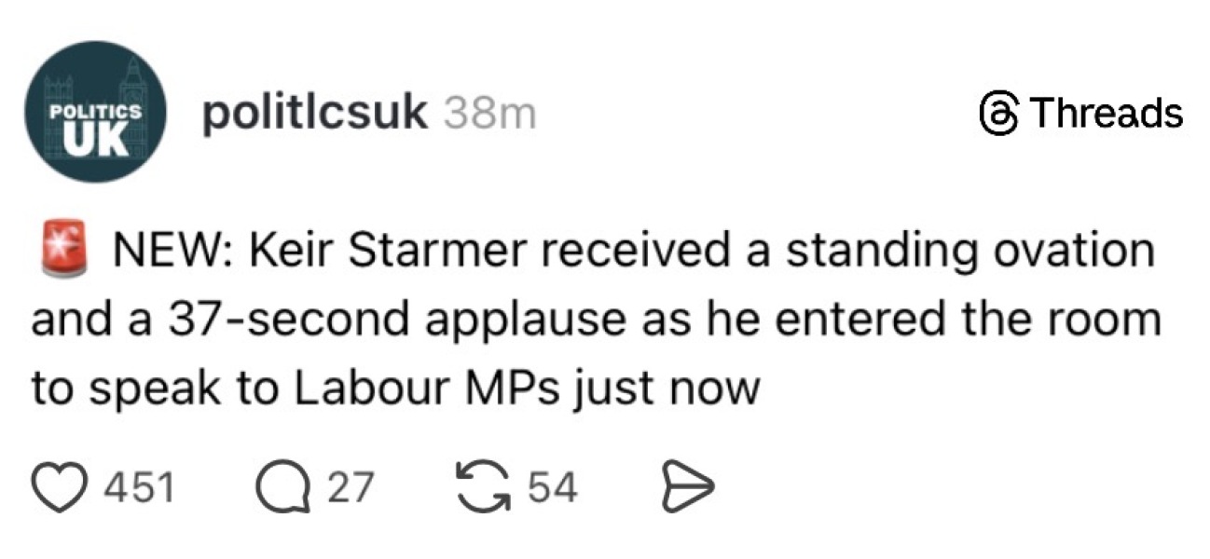The width and height of the screenshot is (1210, 559).
Task: Click the Threads wordmark text
Action: point(1107,114)
